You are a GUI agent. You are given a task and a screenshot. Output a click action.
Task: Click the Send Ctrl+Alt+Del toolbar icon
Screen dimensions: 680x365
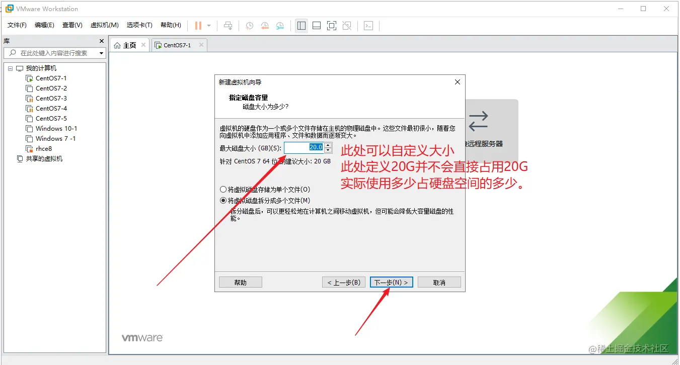click(x=228, y=26)
